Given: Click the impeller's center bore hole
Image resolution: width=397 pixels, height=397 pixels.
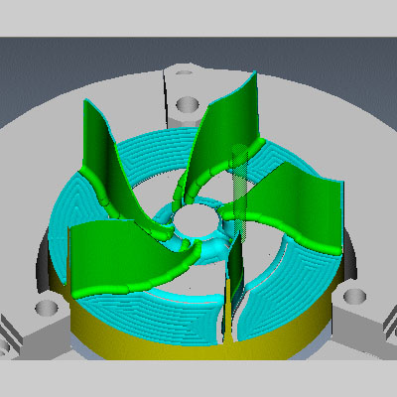Looking at the screenshot, I should [197, 221].
